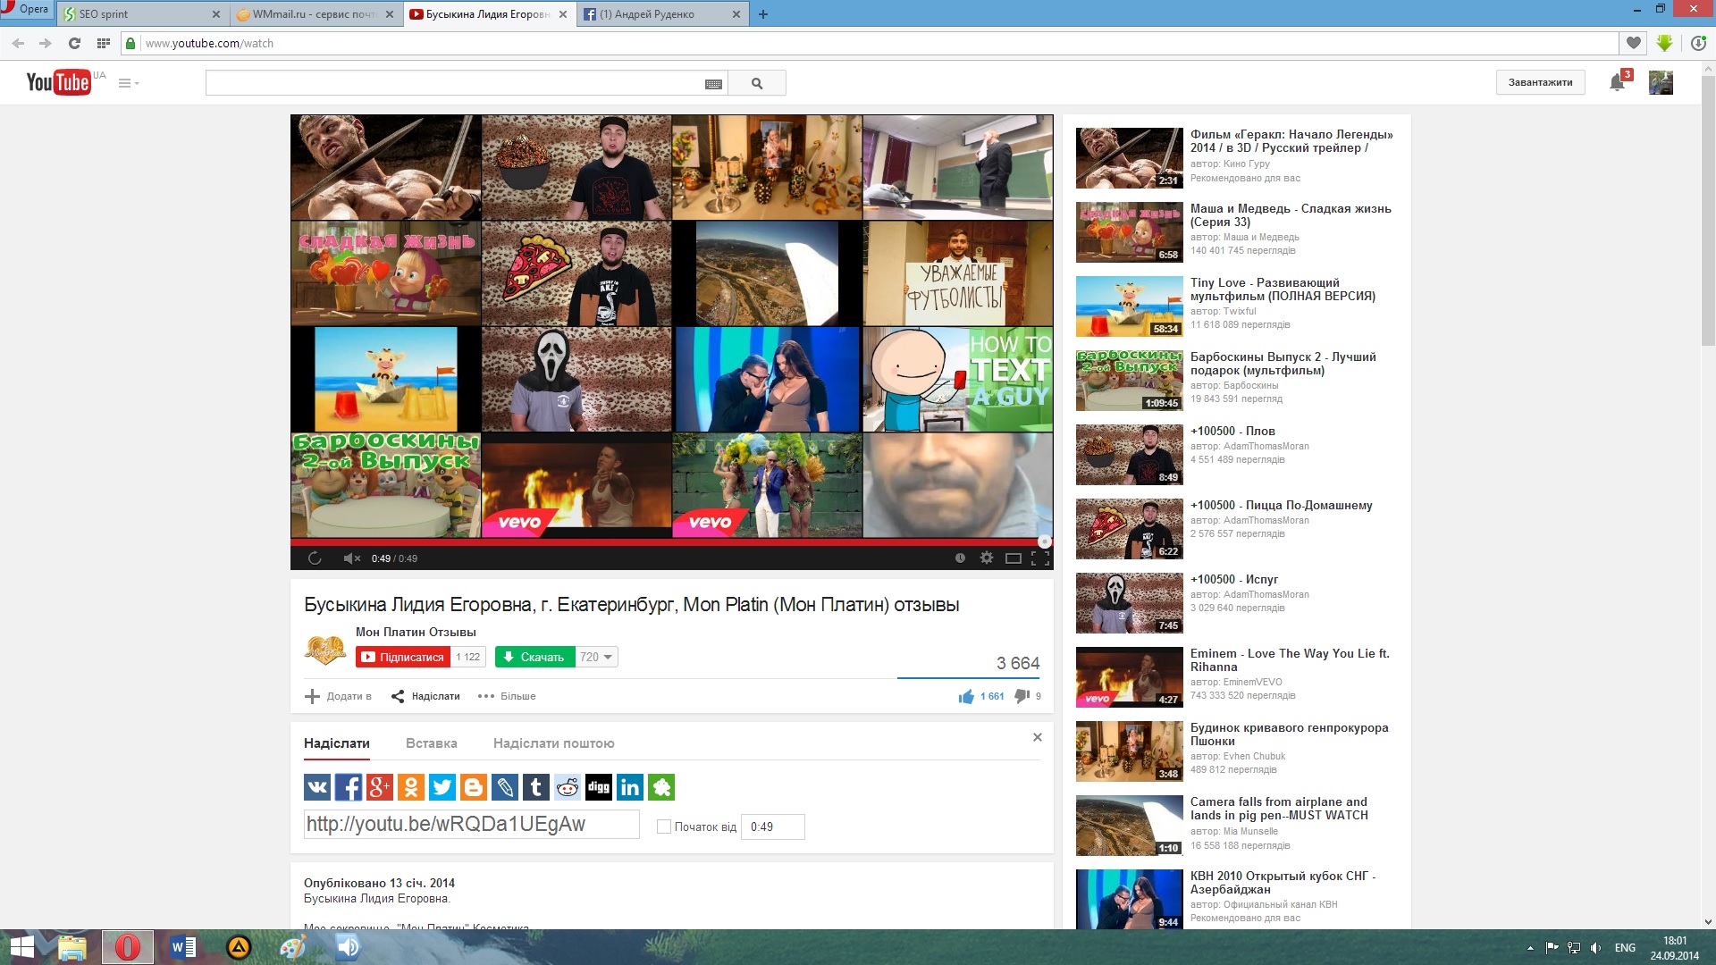Open File Explorer from taskbar
Viewport: 1716px width, 965px height.
click(x=72, y=947)
